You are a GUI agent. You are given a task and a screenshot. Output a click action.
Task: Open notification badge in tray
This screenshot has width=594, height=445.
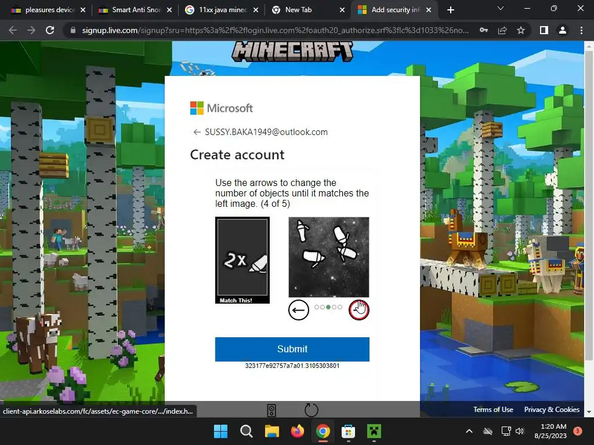point(578,431)
